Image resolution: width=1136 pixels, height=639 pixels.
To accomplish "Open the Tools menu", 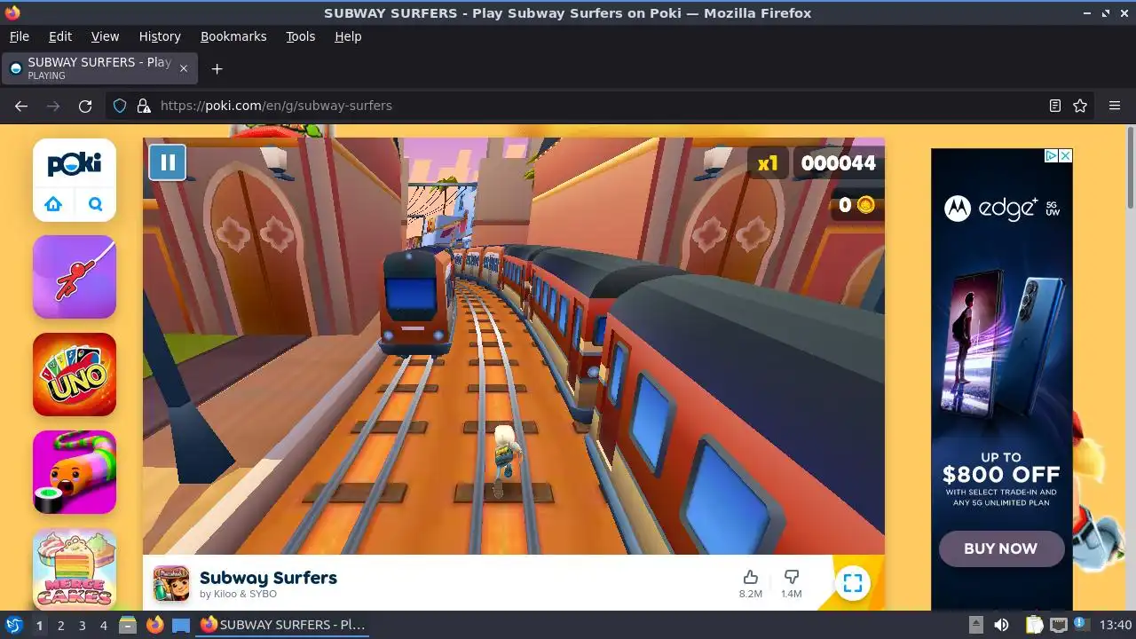I will coord(301,36).
